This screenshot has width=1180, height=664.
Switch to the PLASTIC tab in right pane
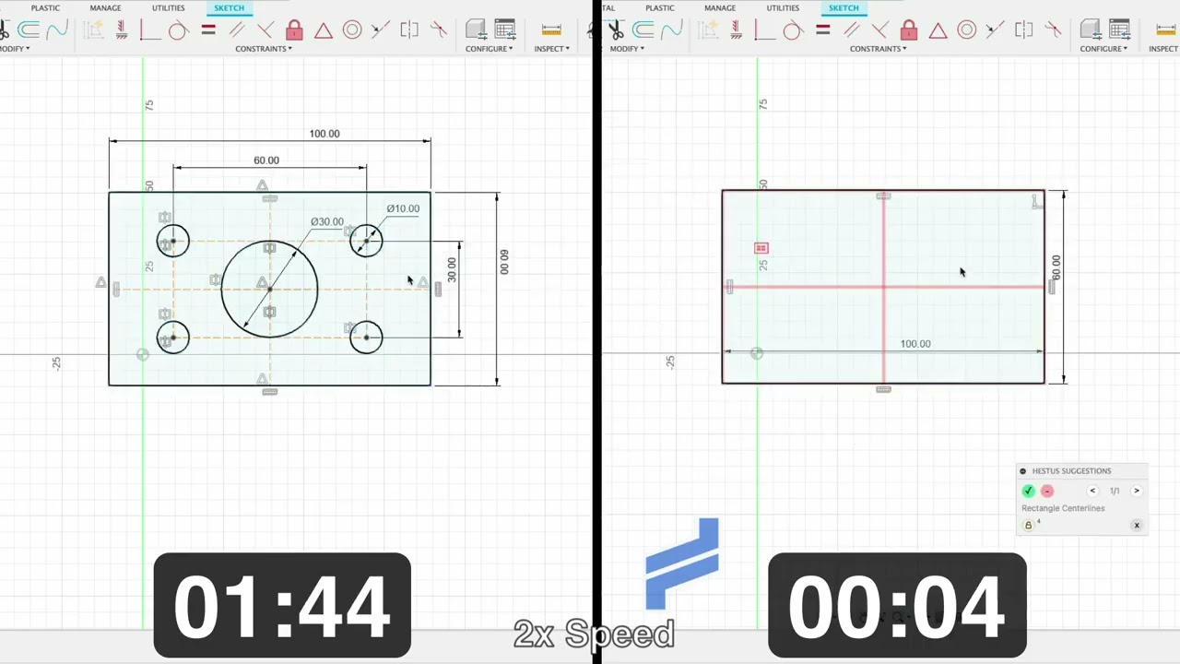click(660, 8)
